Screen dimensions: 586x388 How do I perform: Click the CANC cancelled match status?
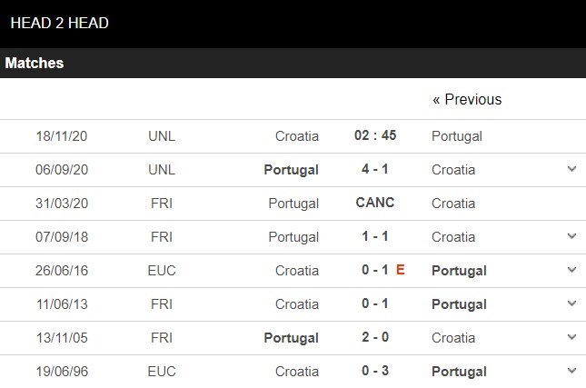(374, 203)
